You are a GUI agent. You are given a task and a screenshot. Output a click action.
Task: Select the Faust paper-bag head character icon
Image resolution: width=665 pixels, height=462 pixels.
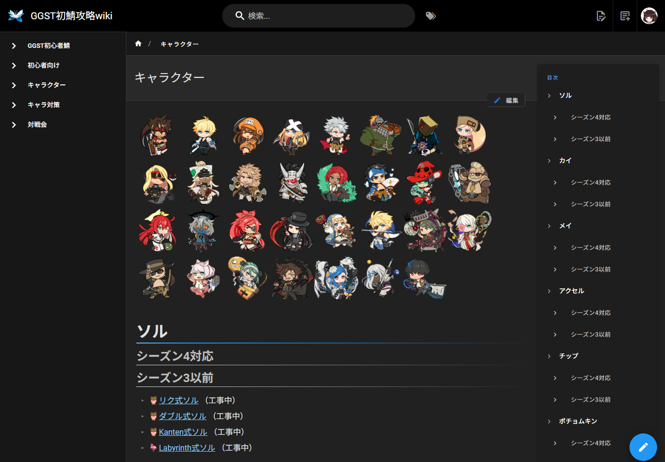[x=424, y=135]
